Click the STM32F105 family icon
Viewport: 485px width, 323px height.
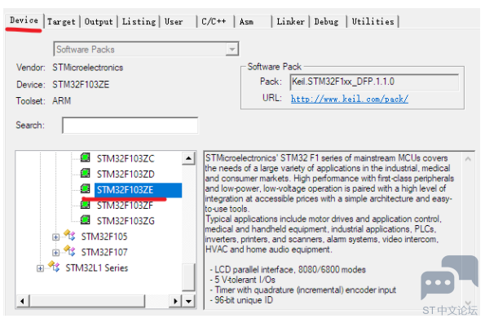[x=69, y=235]
